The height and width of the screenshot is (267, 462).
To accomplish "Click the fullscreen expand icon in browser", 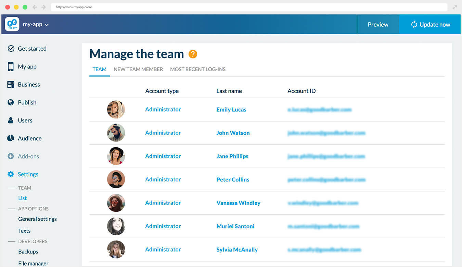I will (x=454, y=7).
